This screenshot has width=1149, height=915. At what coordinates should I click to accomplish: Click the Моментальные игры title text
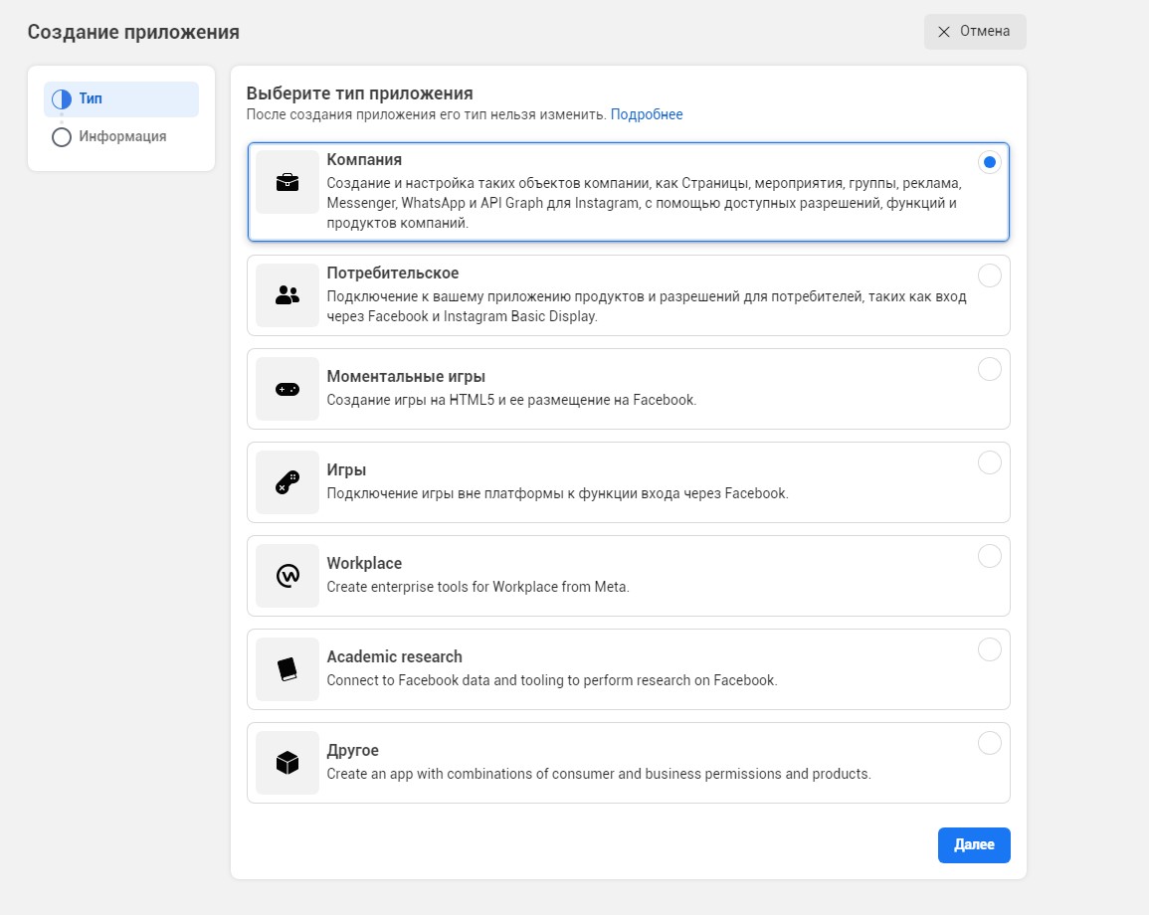pos(406,377)
